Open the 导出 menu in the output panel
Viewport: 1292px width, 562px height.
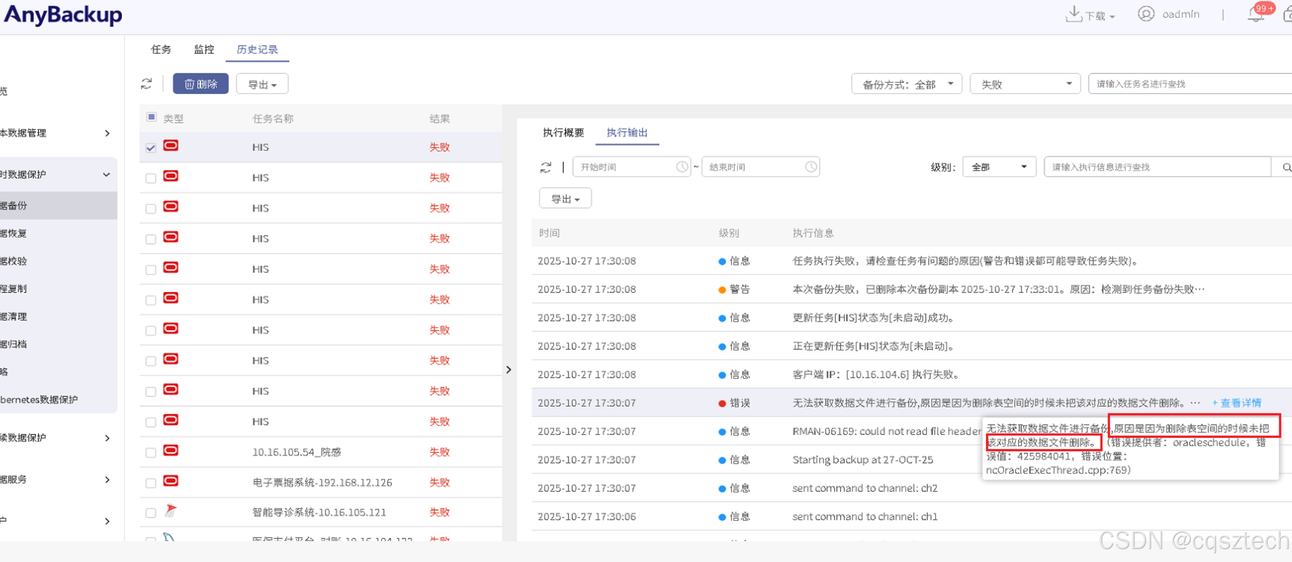tap(565, 199)
